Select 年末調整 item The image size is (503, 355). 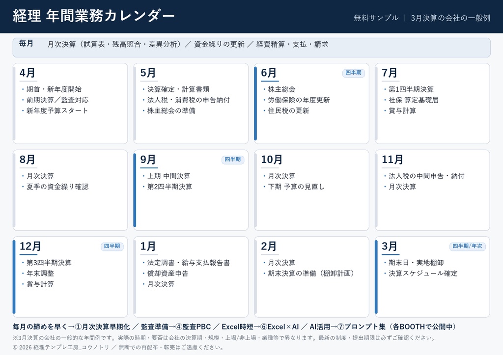click(40, 273)
